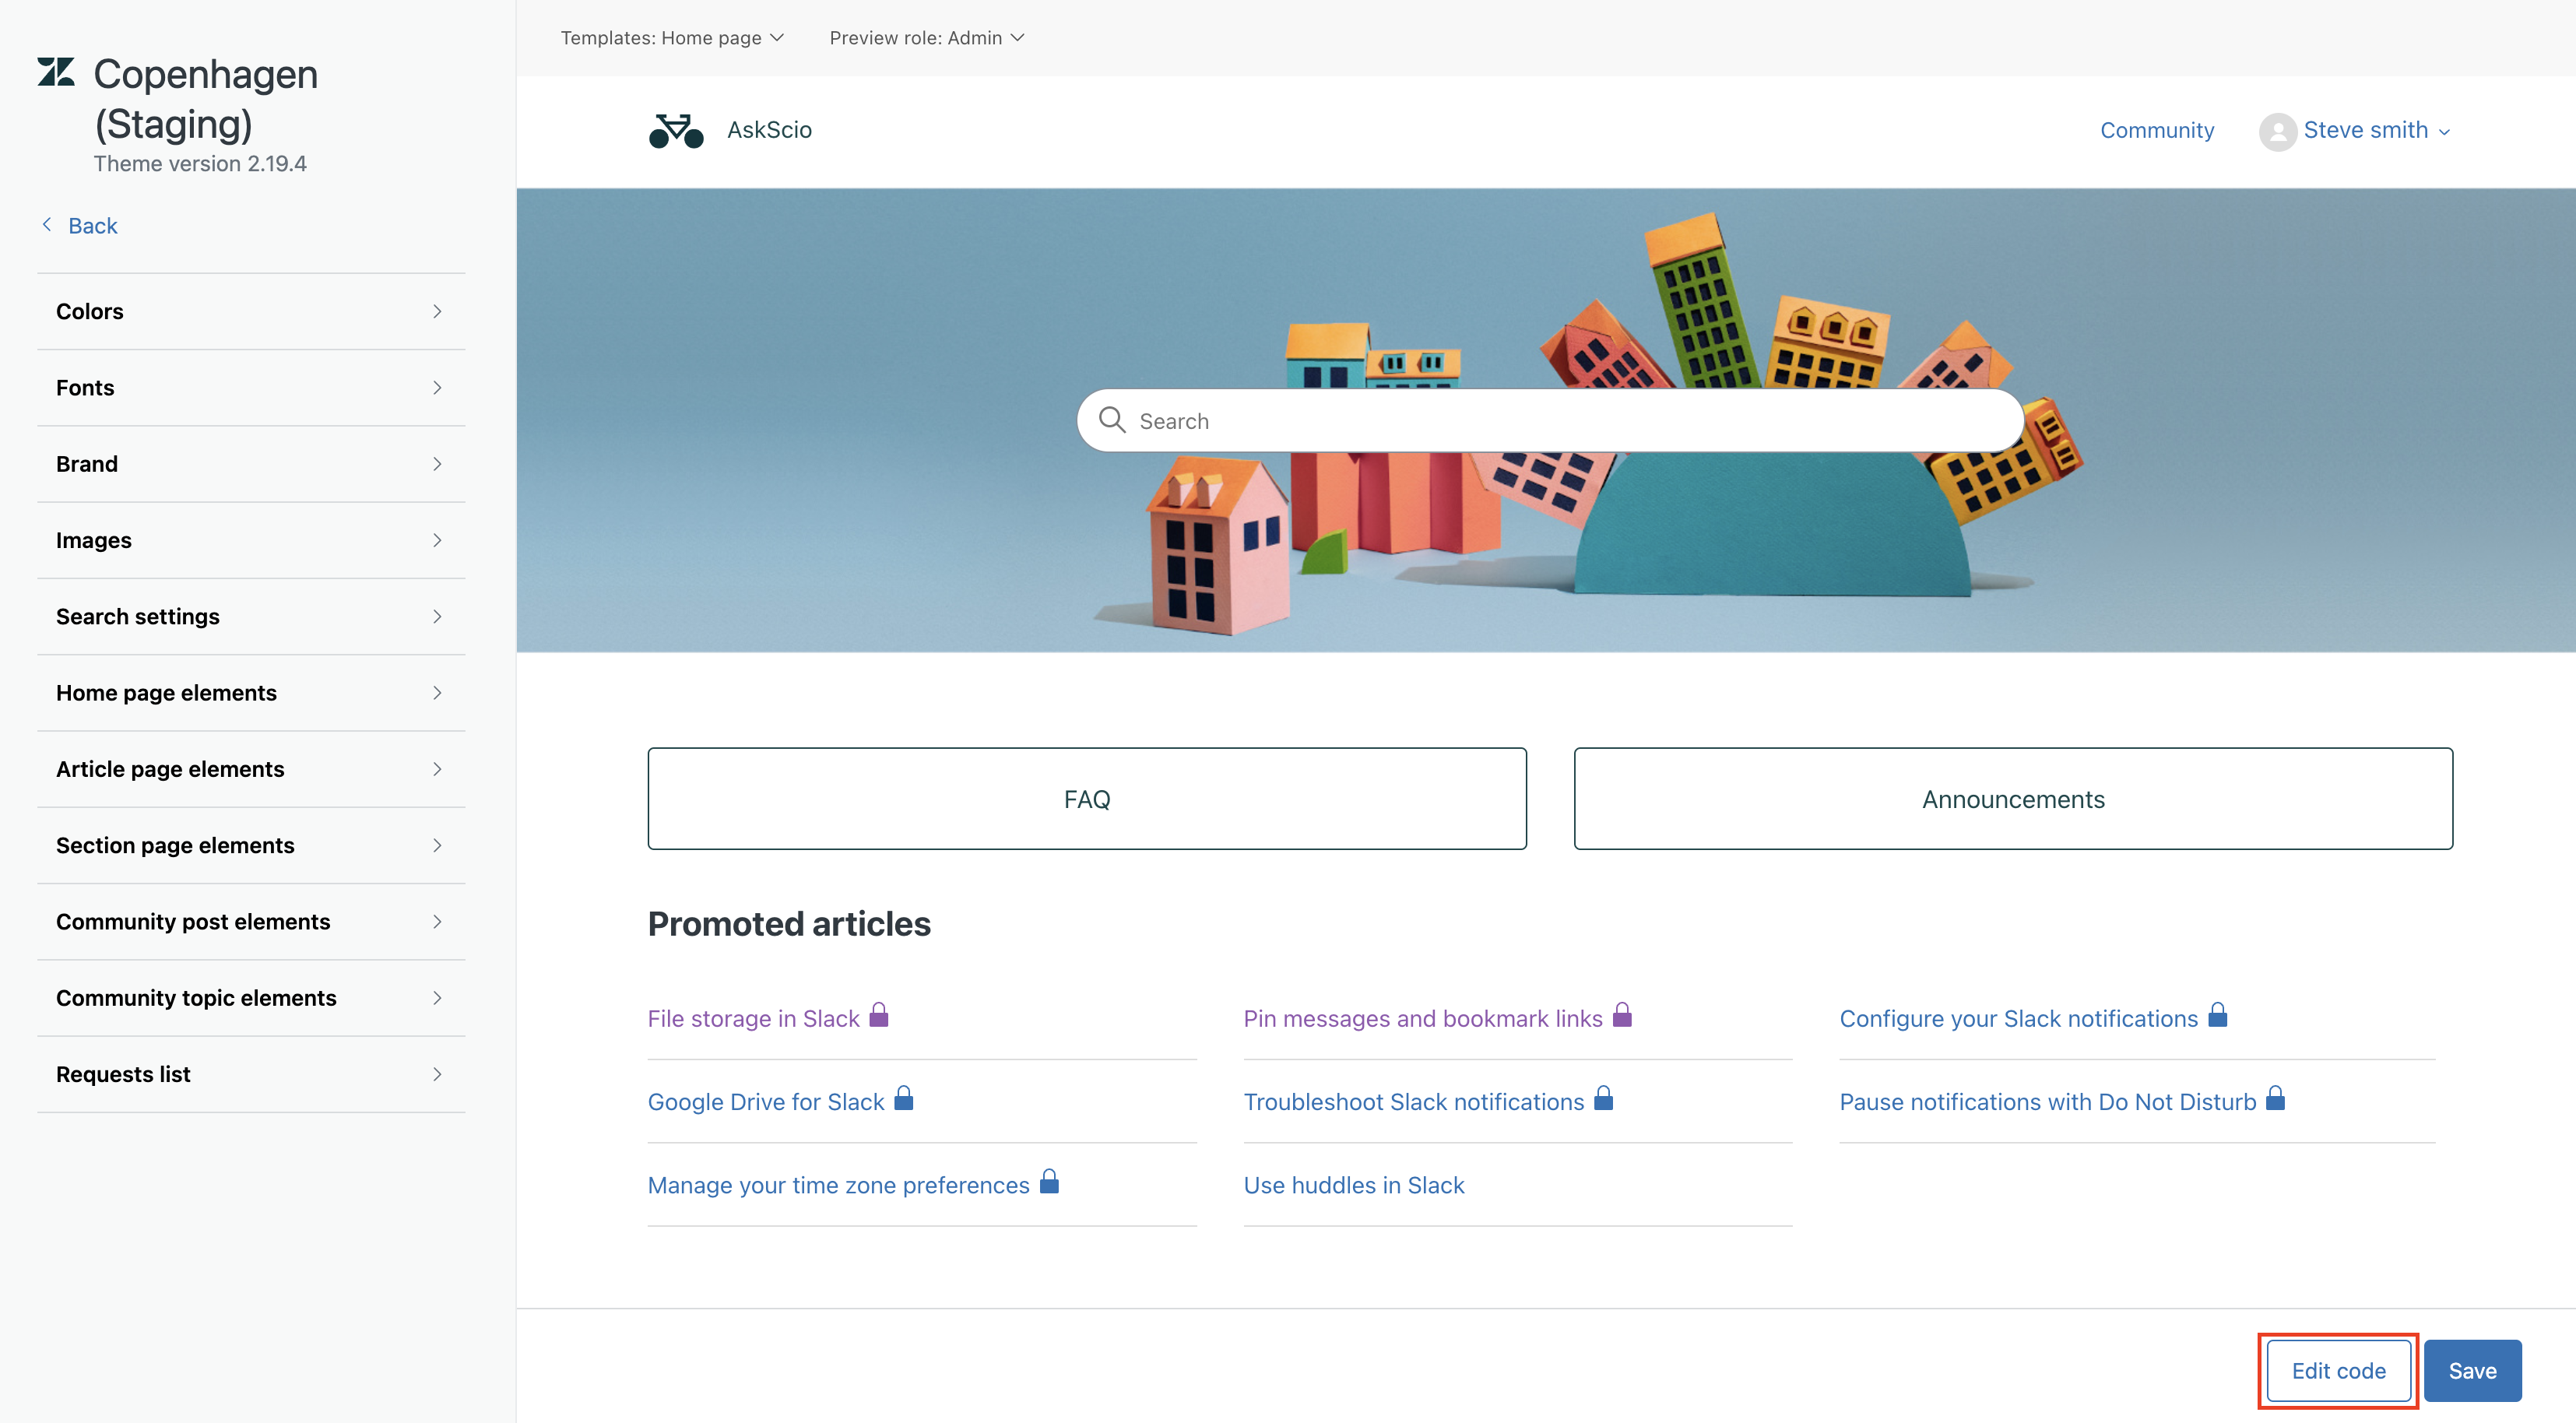Click lock icon beside File storage in Slack
Viewport: 2576px width, 1423px height.
pyautogui.click(x=879, y=1016)
